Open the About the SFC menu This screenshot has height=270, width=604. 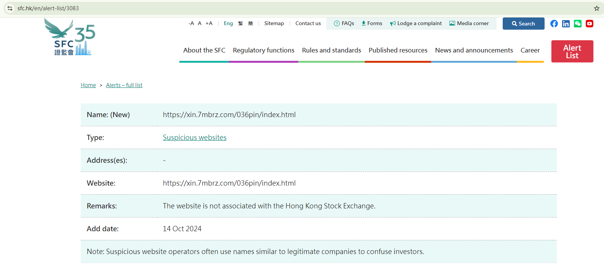pyautogui.click(x=204, y=50)
